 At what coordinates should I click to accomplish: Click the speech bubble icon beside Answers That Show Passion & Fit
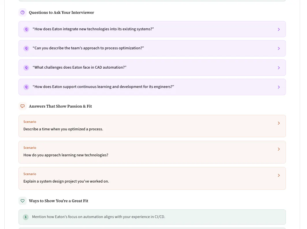click(23, 106)
